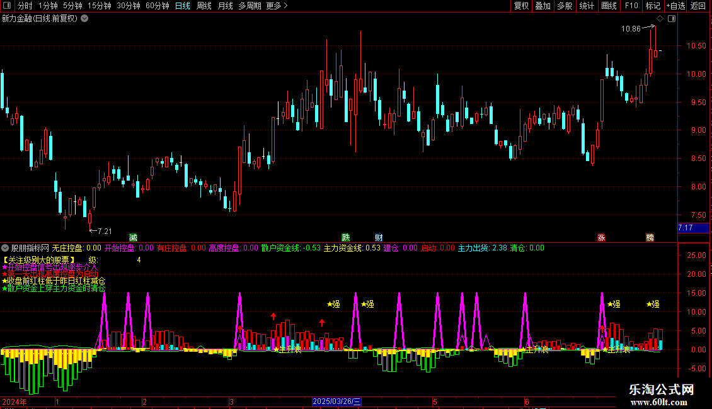Switch to 周线 weekly chart
This screenshot has width=712, height=409.
pos(204,6)
